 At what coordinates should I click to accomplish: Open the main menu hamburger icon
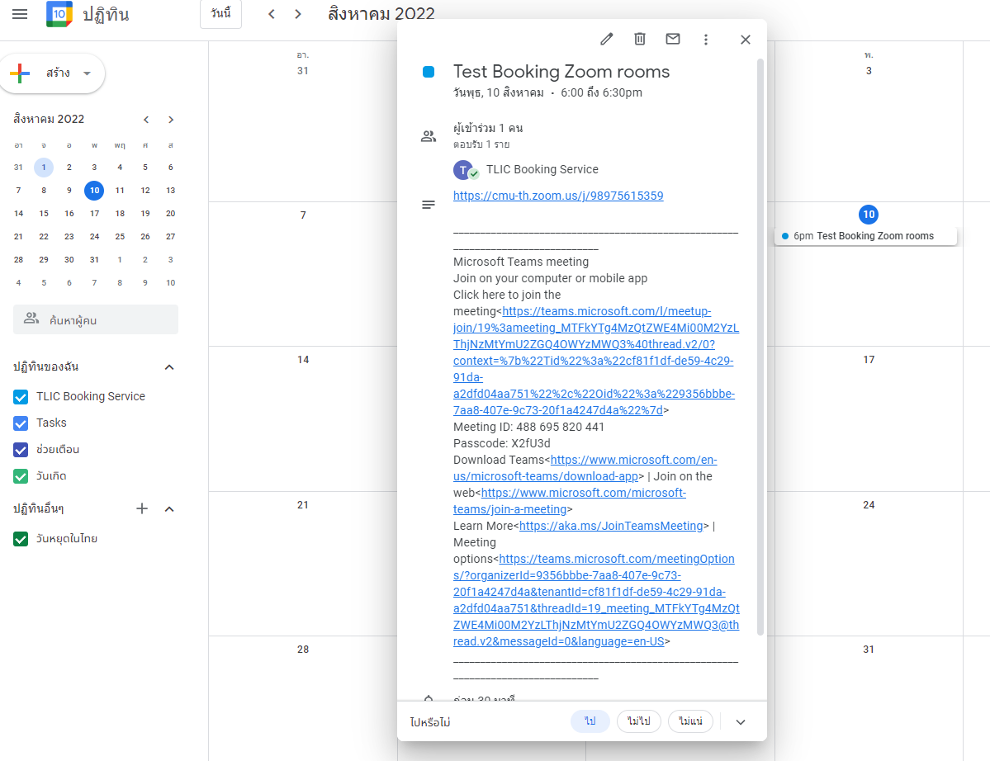(20, 14)
